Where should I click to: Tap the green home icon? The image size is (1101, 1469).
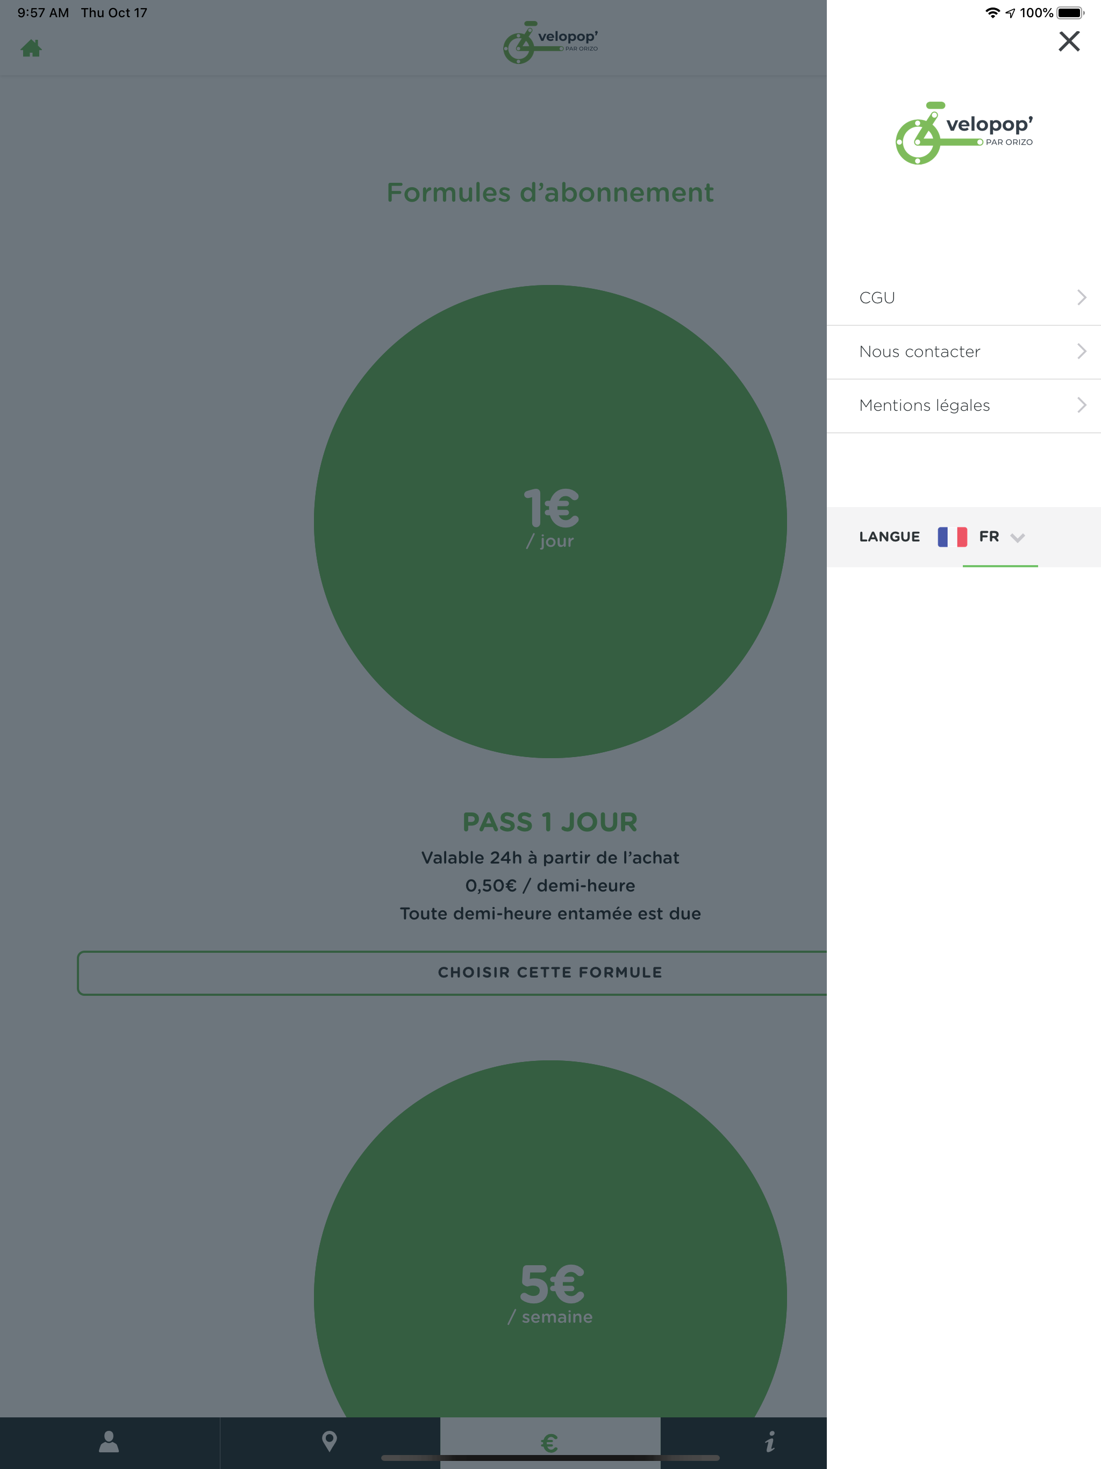[31, 48]
